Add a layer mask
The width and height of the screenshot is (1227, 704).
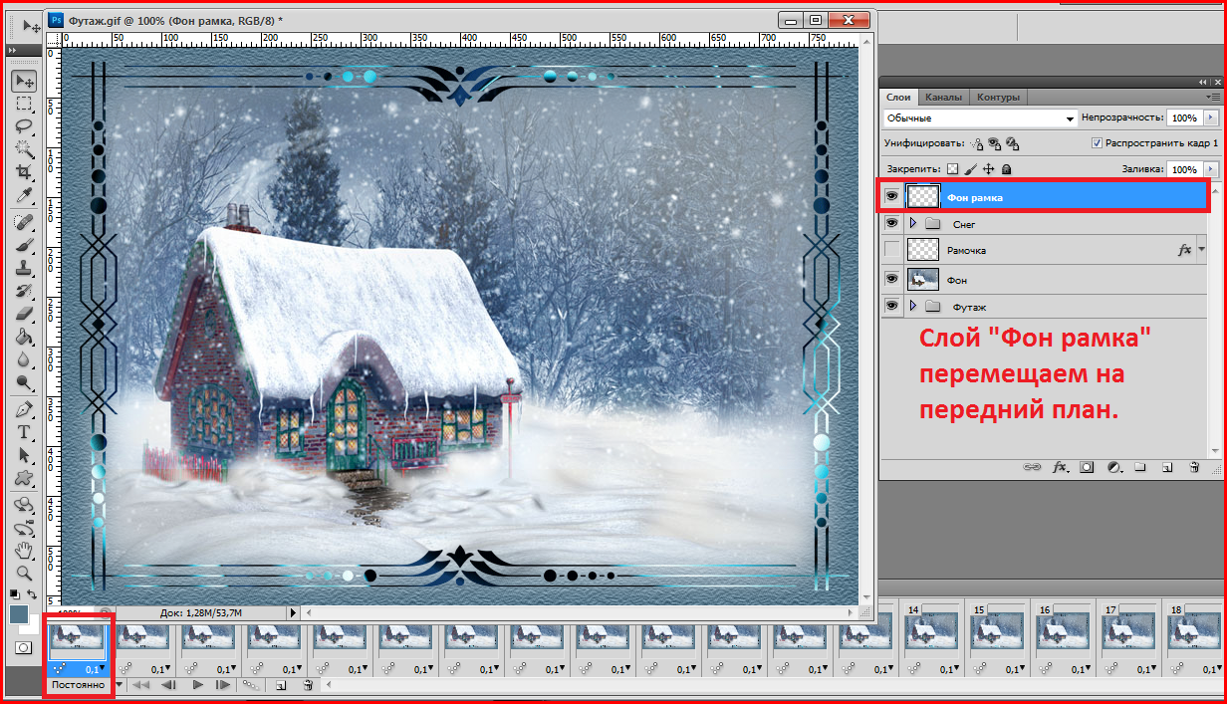(1088, 466)
